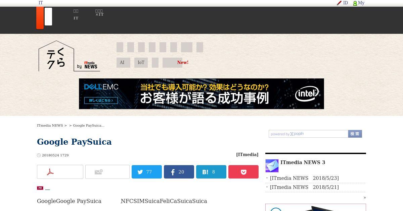Click the ITmedia NEWS mail envelope icon
Image resolution: width=403 pixels, height=211 pixels.
click(272, 166)
